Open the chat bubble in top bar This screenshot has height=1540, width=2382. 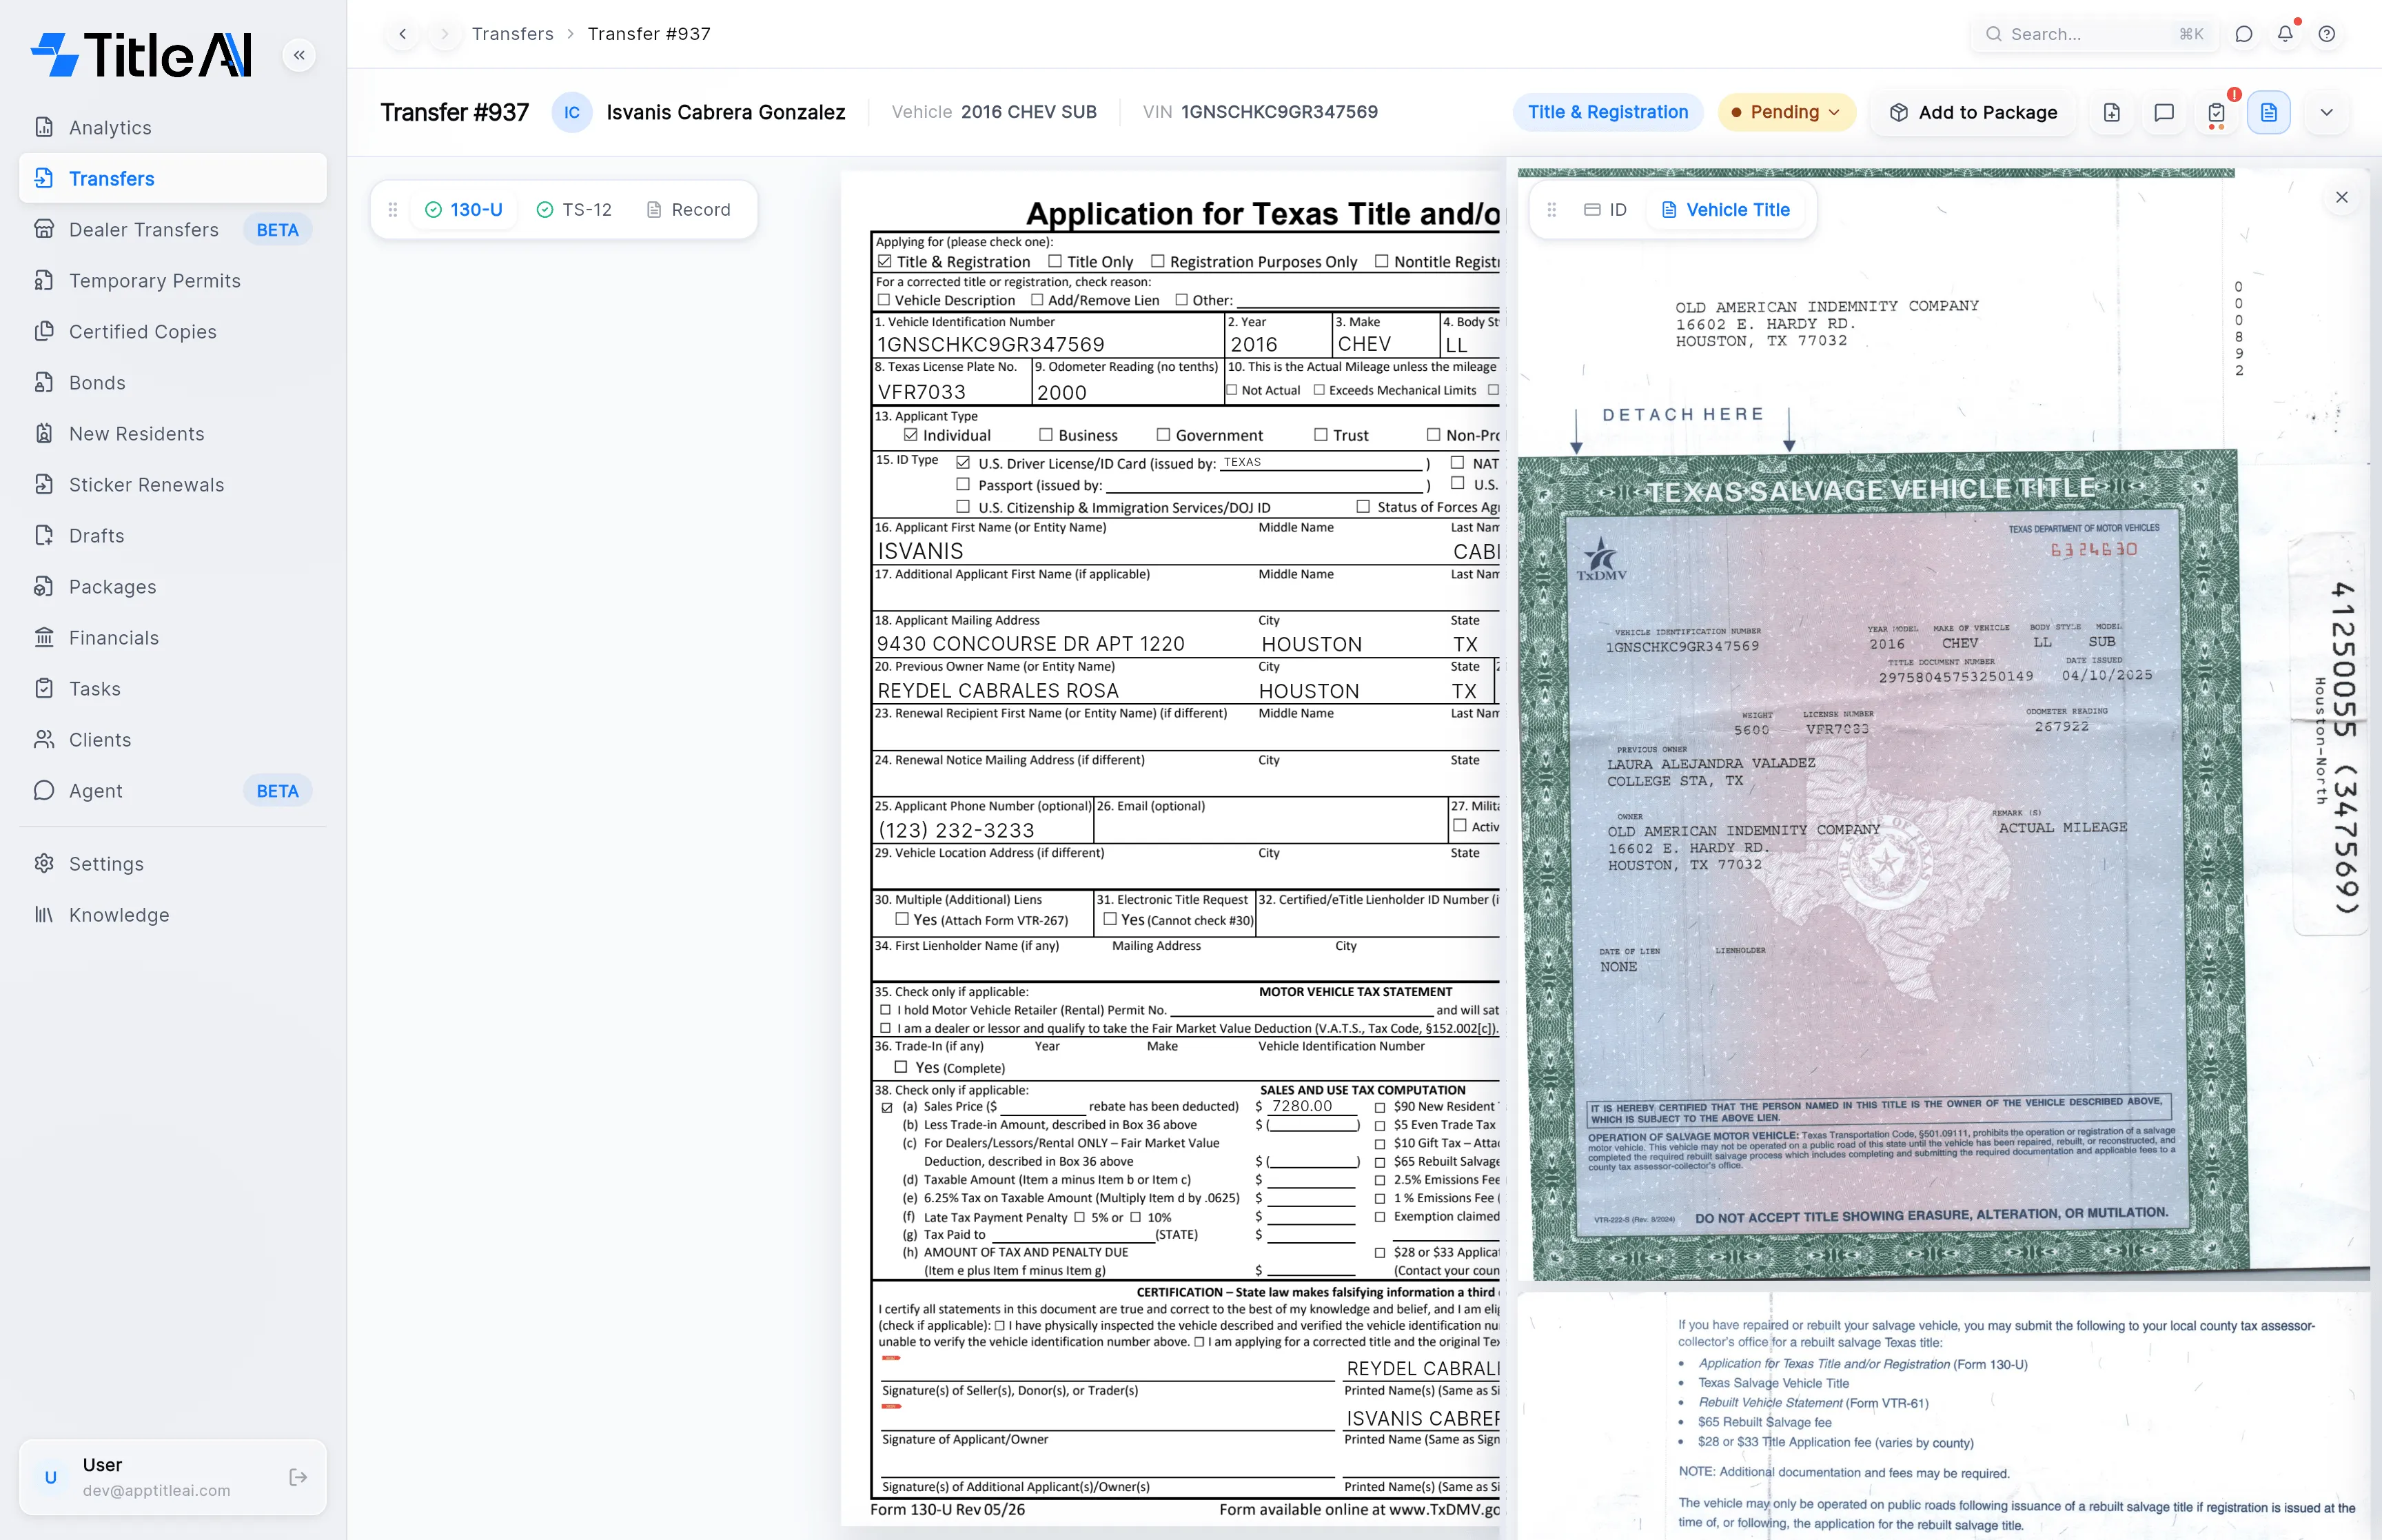click(x=2244, y=34)
